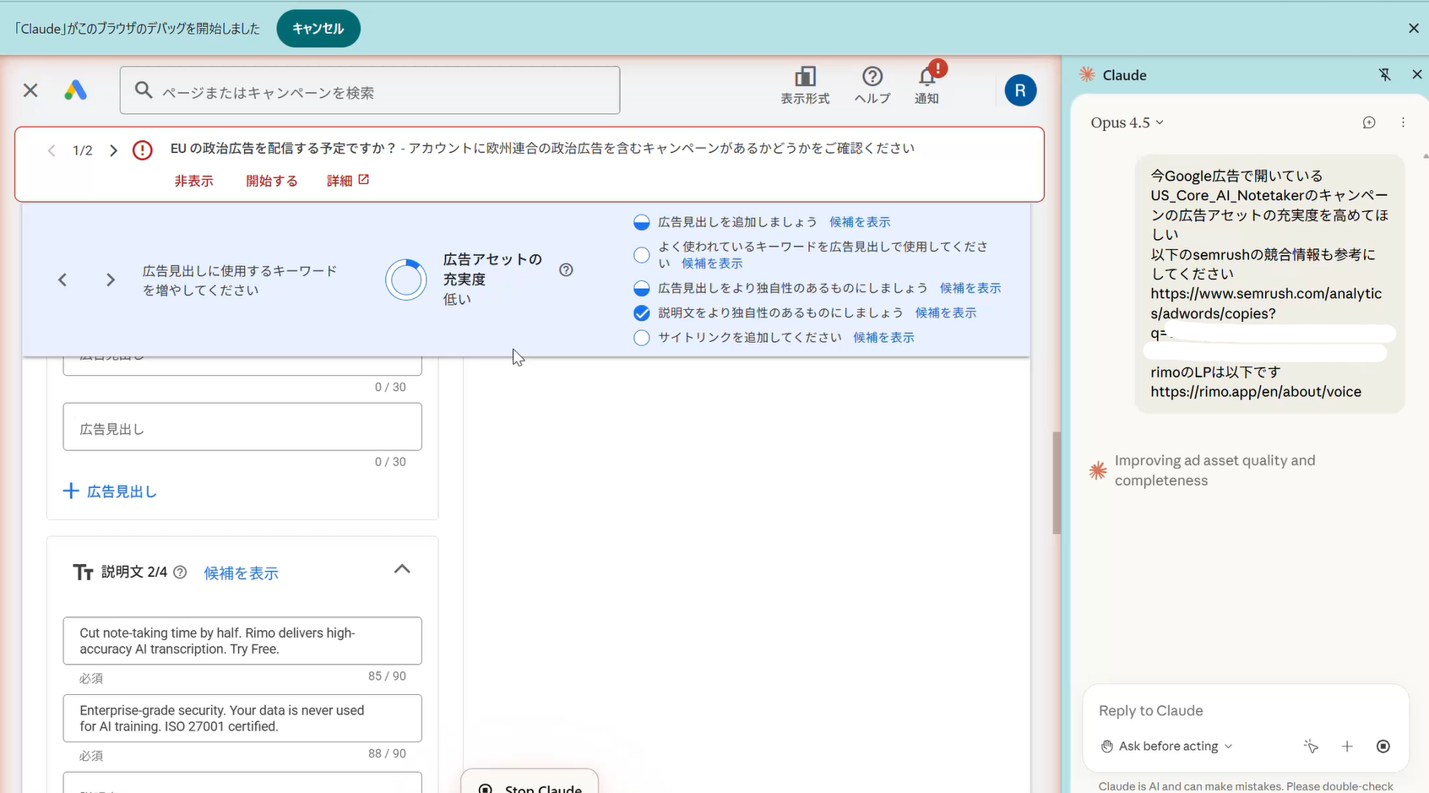Click キャンセル in the debugging banner
Image resolution: width=1429 pixels, height=793 pixels.
(x=318, y=29)
